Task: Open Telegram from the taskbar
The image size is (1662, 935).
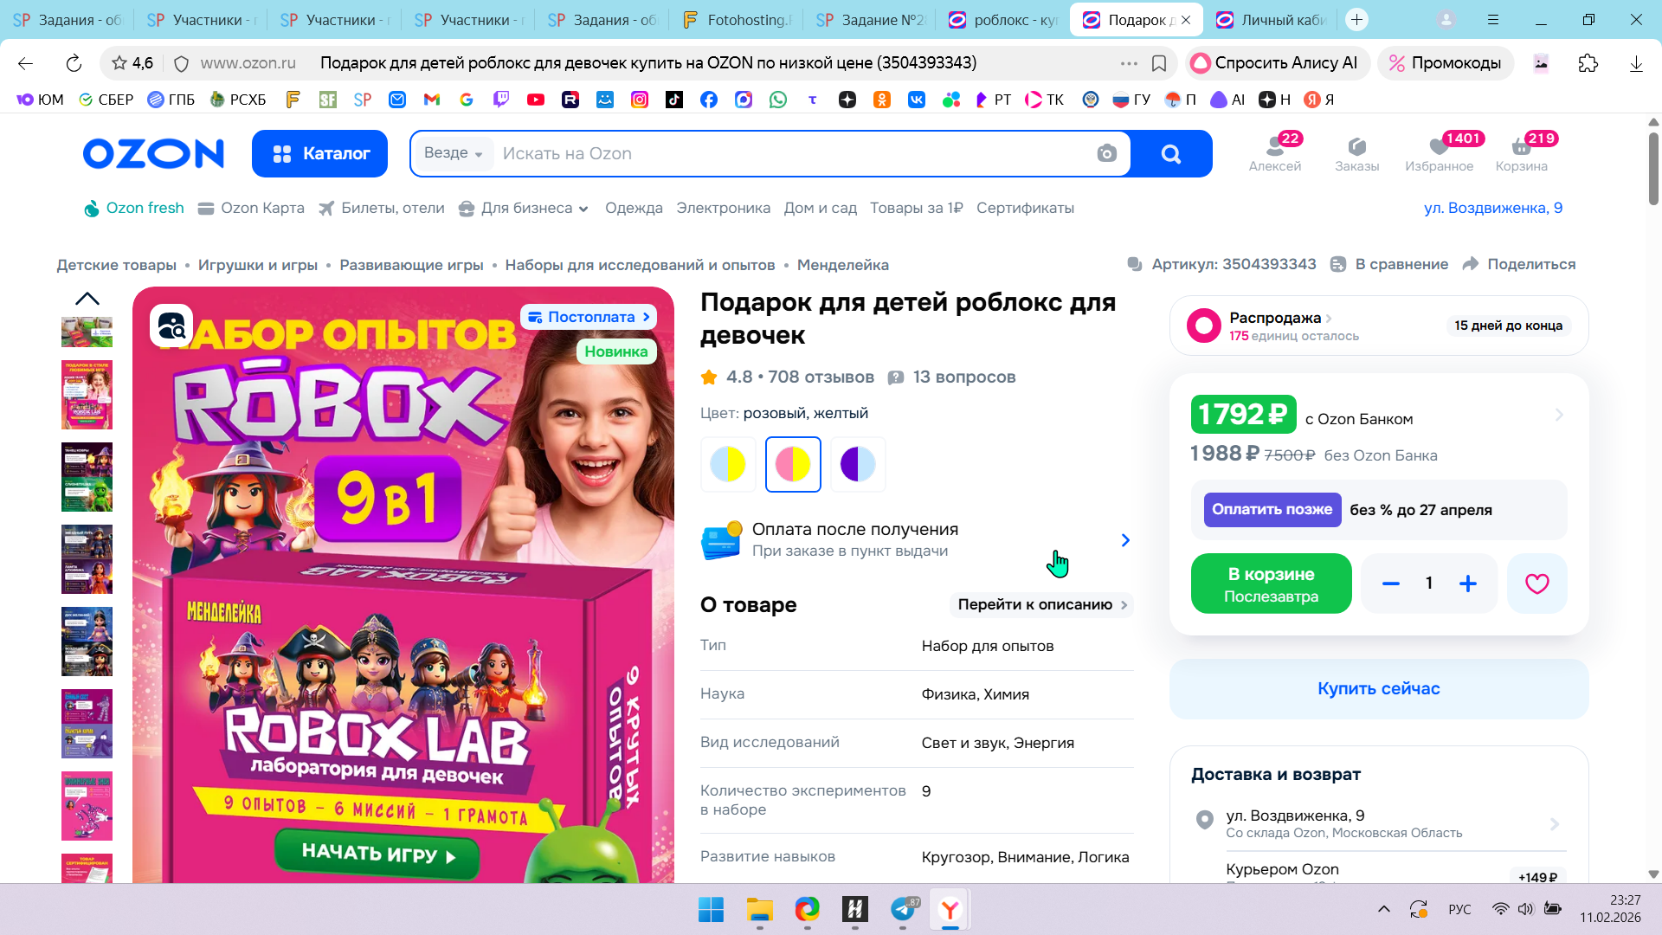Action: [x=903, y=910]
